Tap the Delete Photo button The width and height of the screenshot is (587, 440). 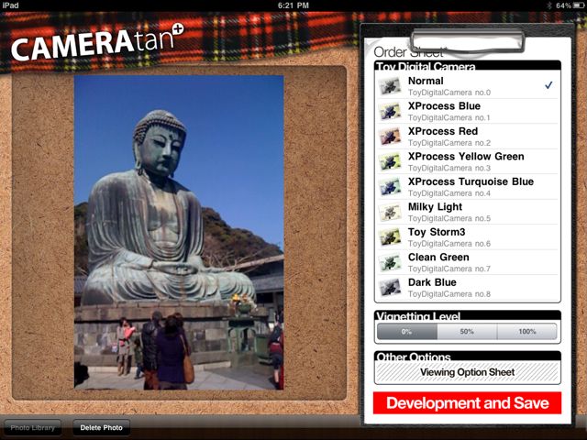[101, 428]
